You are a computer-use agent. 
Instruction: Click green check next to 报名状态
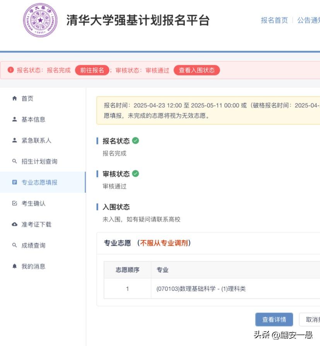pos(135,141)
